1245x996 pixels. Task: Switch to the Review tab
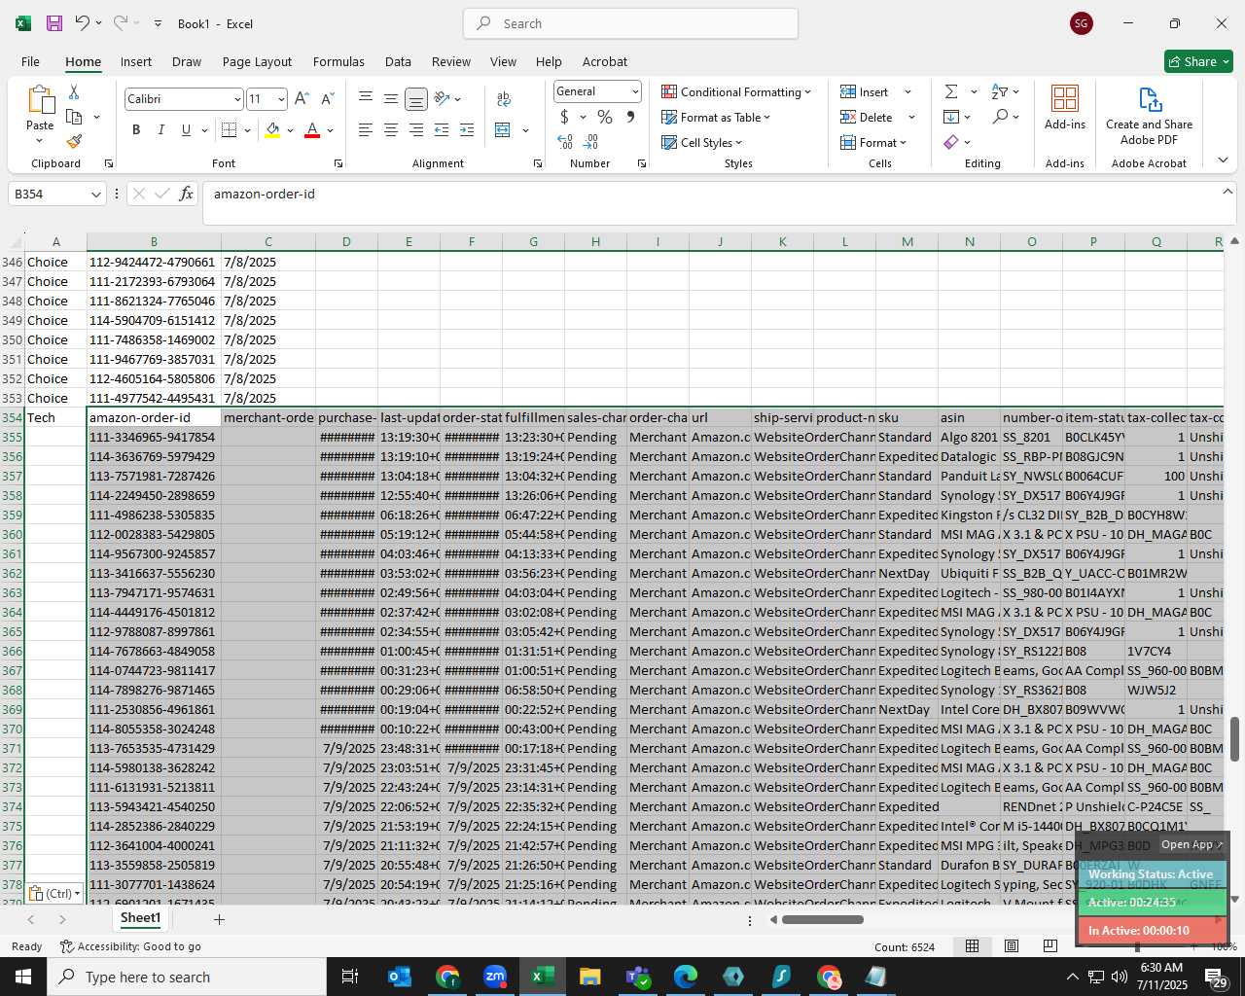click(451, 61)
